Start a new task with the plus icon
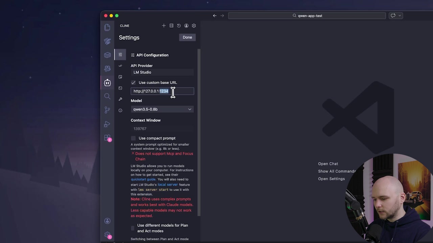 pos(164,25)
